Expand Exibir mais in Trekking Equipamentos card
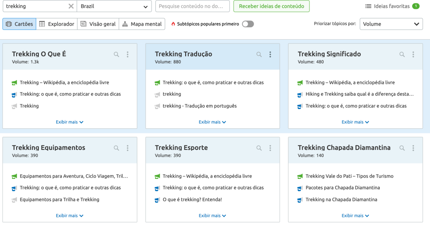 click(70, 216)
